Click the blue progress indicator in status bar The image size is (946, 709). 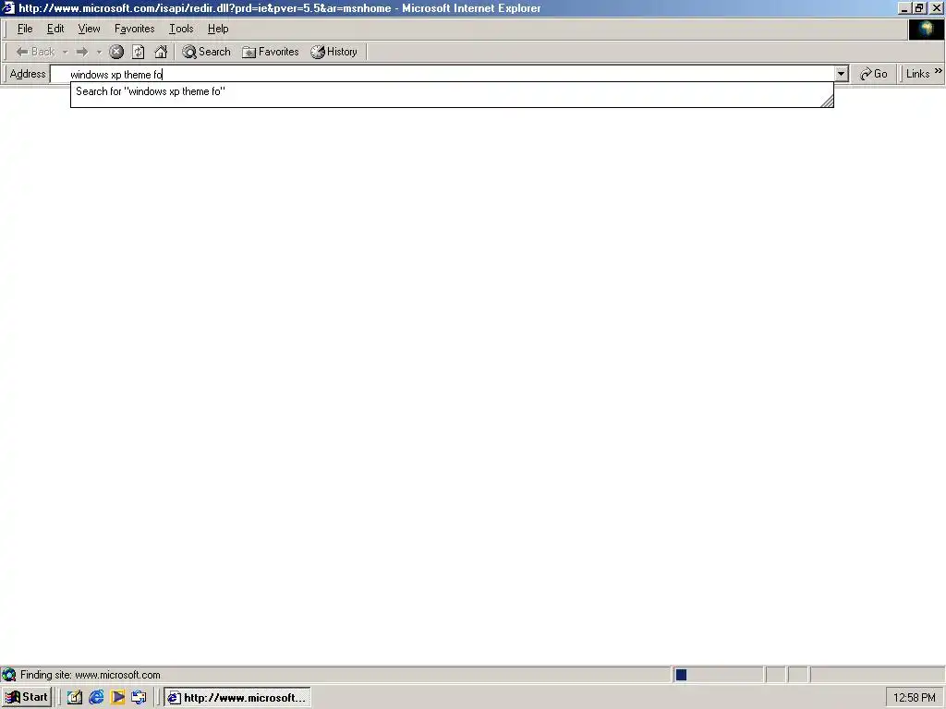click(x=681, y=675)
